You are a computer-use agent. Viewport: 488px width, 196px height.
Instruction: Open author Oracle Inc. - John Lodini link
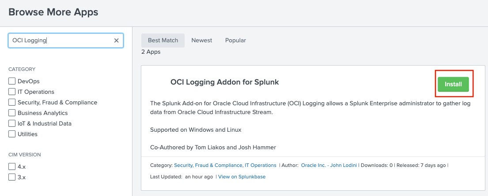coord(329,166)
